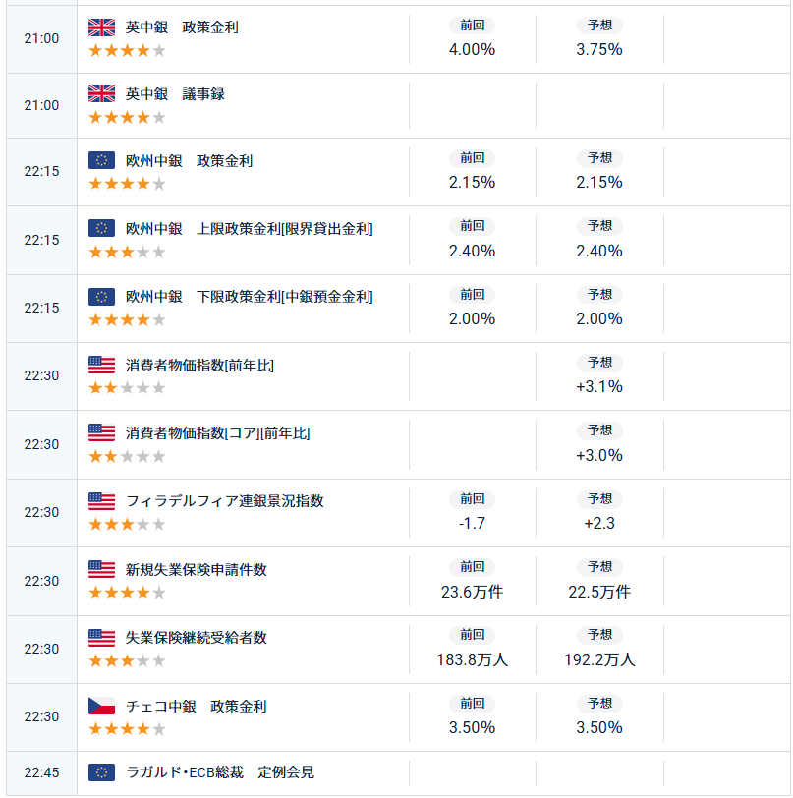Click 前回 label in フィラデルフィア連銀景況指数 row
The image size is (793, 798).
point(472,499)
